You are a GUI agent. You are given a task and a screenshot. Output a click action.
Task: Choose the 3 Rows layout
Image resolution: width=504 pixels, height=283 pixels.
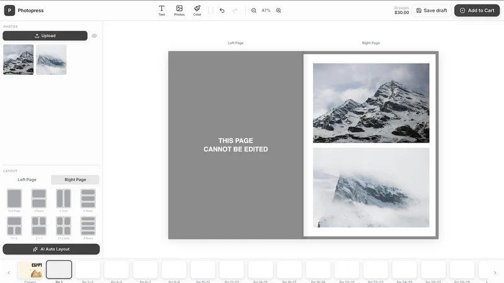[88, 200]
